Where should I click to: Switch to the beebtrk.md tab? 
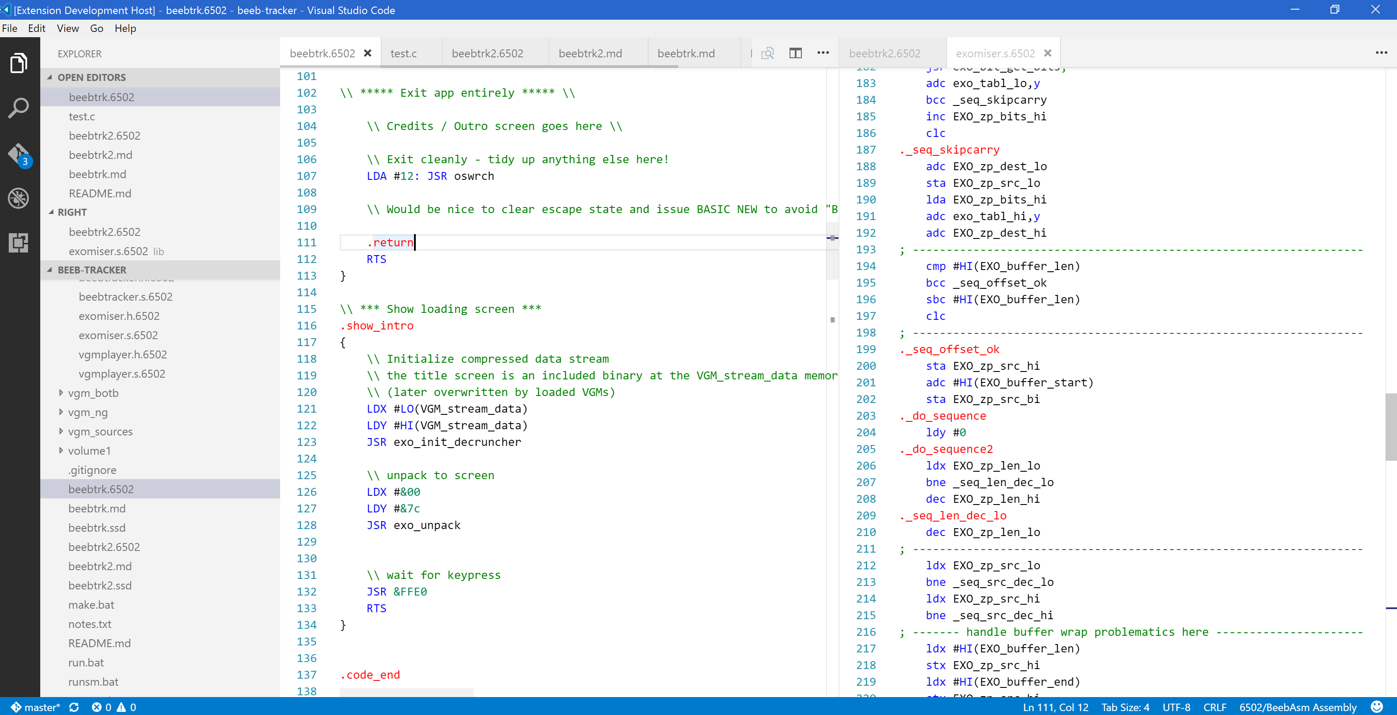pyautogui.click(x=694, y=53)
